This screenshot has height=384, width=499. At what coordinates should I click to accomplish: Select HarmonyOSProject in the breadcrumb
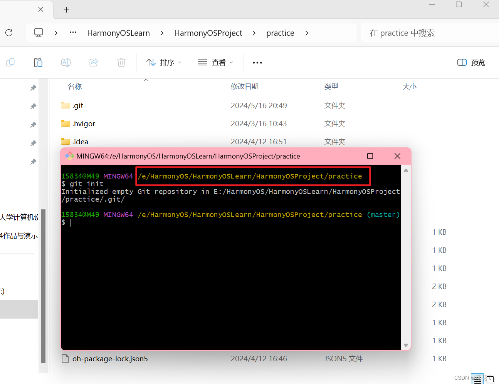[208, 33]
